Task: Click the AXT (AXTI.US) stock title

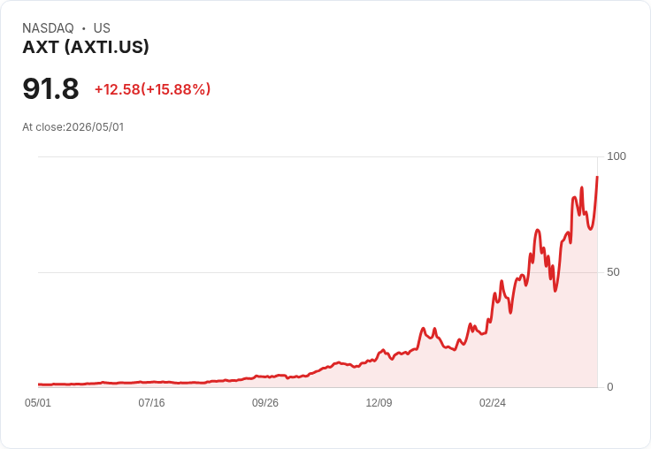Action: click(86, 47)
